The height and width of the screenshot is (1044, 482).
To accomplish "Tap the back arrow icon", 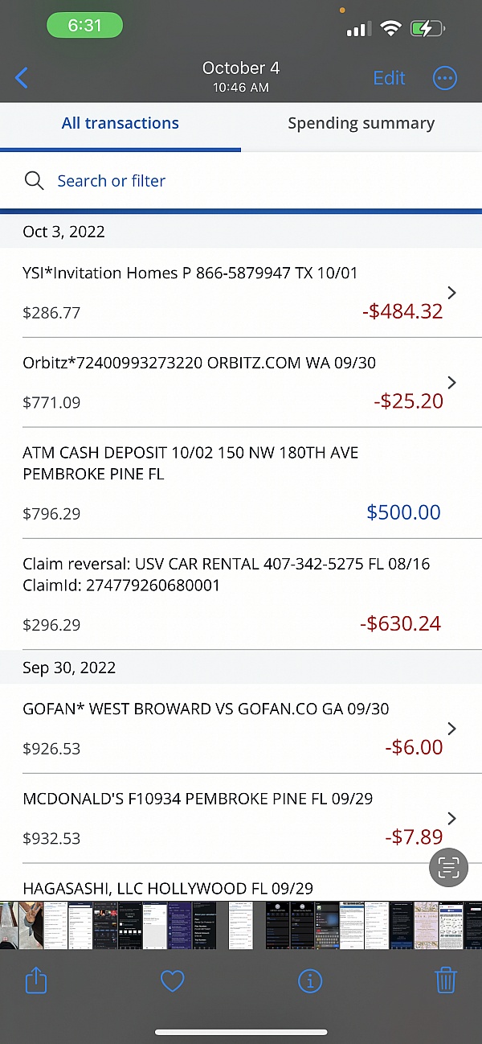I will coord(22,78).
